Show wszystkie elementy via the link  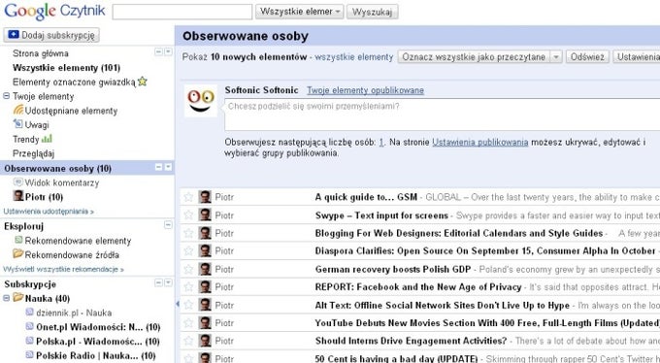[354, 57]
